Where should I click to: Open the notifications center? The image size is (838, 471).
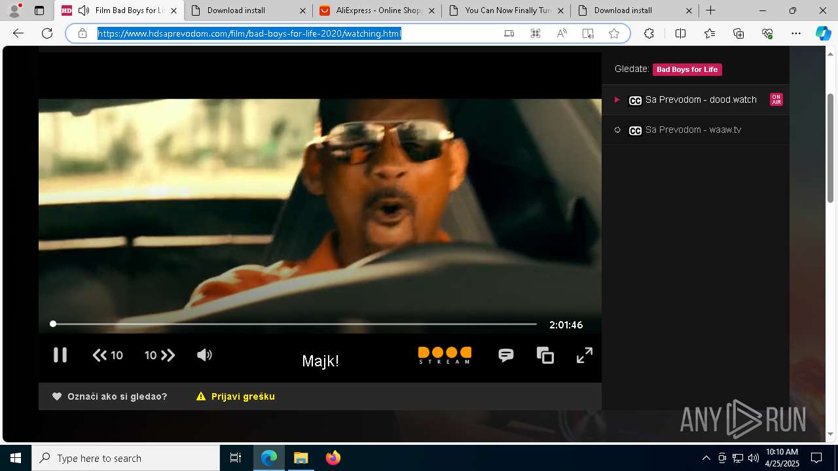816,458
